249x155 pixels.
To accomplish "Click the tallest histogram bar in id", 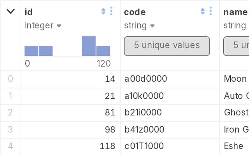I will (89, 46).
